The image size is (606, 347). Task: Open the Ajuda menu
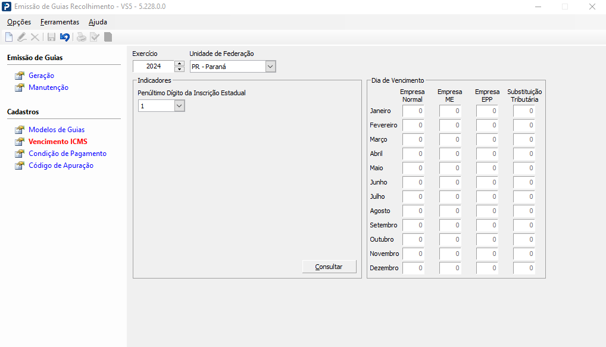pos(98,22)
